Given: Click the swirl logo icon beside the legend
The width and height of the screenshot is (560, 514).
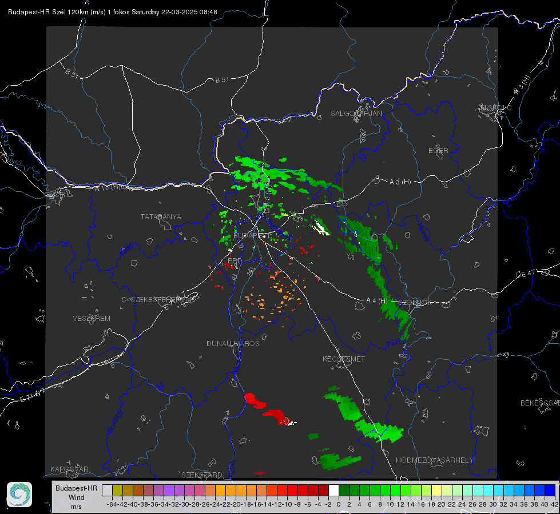Looking at the screenshot, I should click(x=19, y=495).
